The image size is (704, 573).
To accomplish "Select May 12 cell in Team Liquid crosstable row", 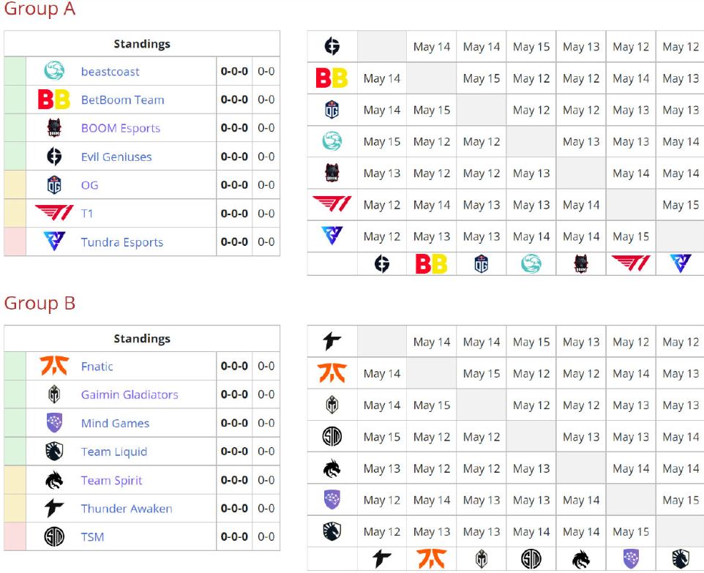I will click(381, 532).
